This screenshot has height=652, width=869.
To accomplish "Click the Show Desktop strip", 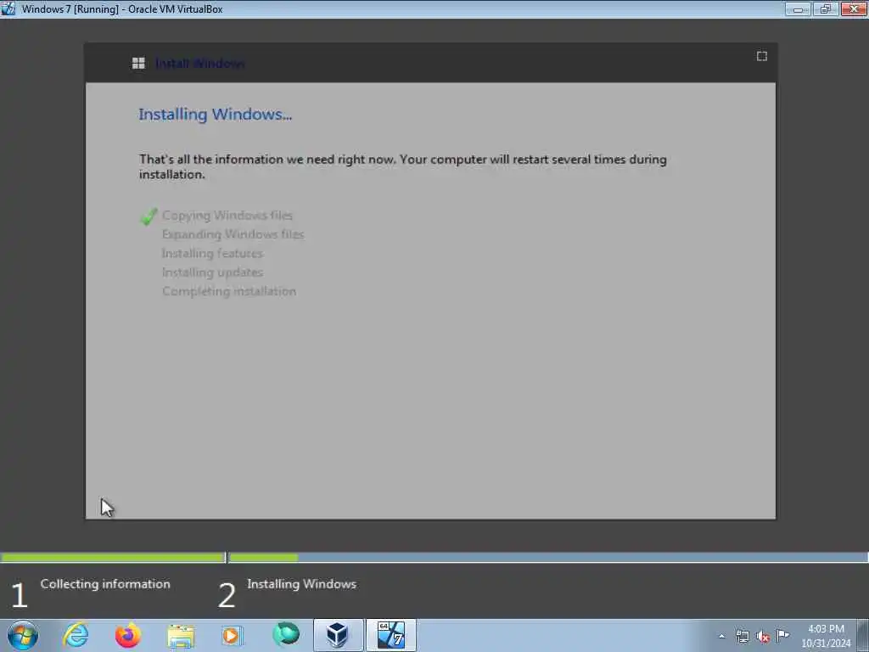I will pos(863,635).
